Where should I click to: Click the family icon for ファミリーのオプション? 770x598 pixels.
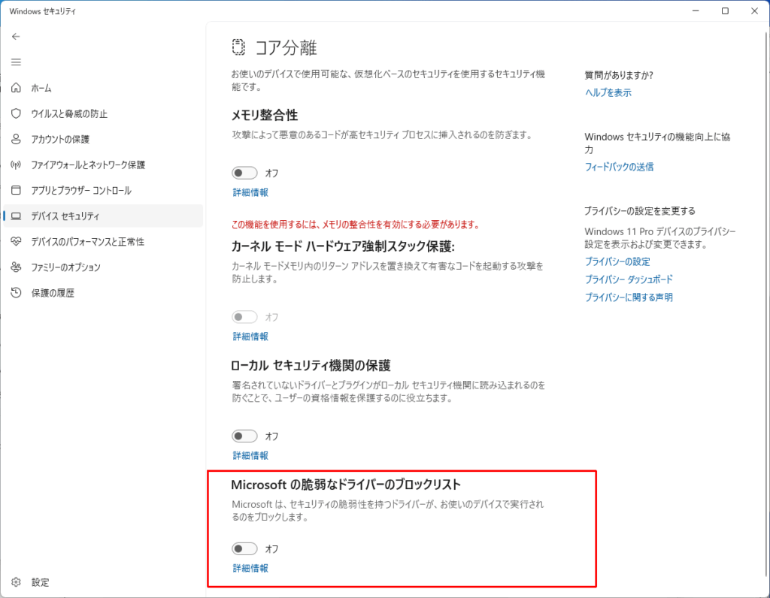[x=16, y=267]
